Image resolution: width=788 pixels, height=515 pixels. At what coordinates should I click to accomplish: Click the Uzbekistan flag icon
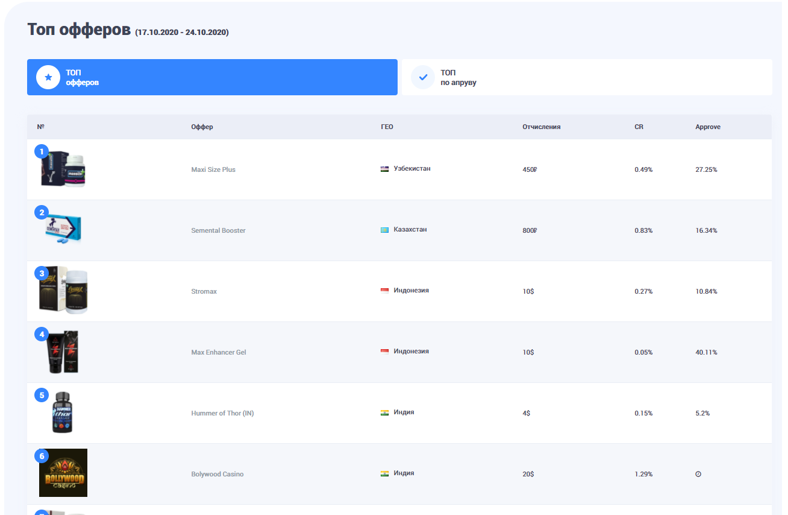384,169
